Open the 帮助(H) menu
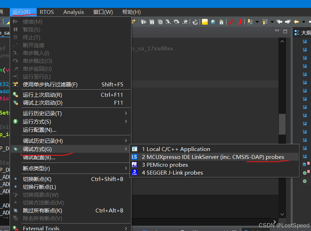 [131, 12]
